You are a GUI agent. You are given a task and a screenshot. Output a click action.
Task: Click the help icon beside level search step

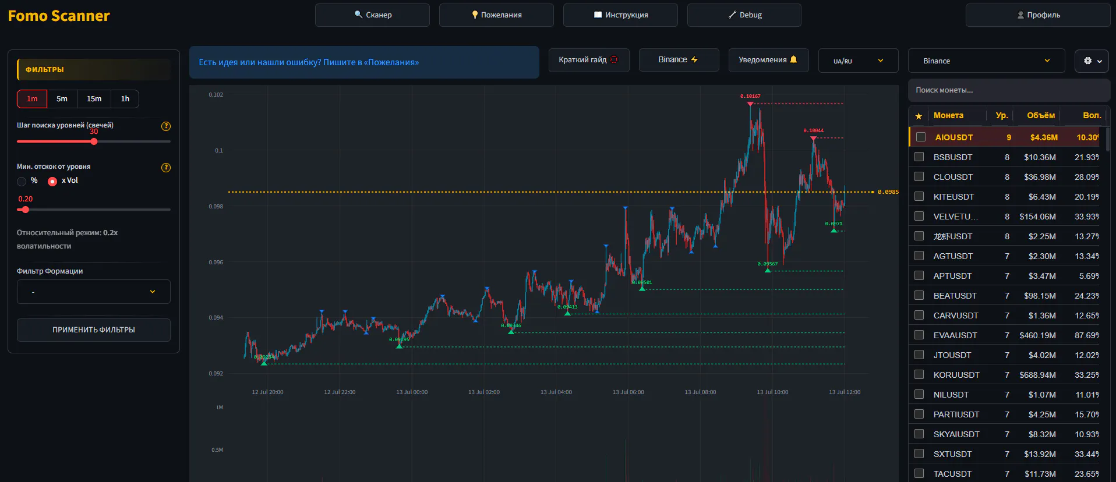pos(166,126)
